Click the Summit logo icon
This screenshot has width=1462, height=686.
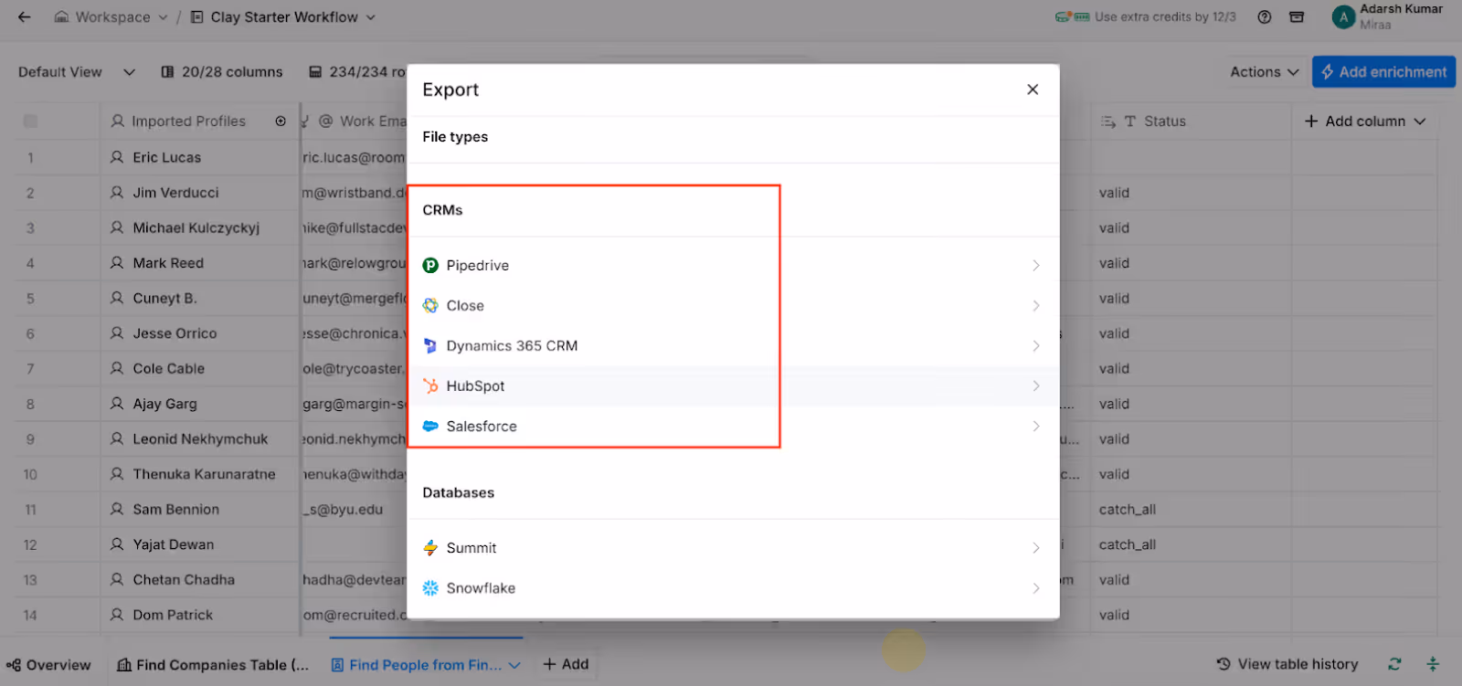[430, 548]
